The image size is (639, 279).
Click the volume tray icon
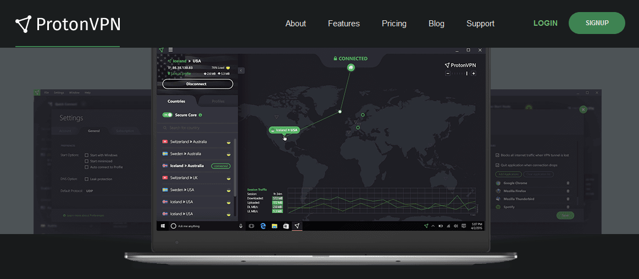(456, 226)
